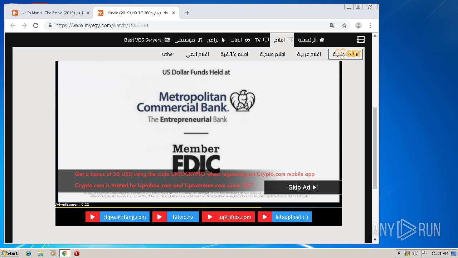
Task: Open the Chrome profile avatar
Action: [x=358, y=25]
